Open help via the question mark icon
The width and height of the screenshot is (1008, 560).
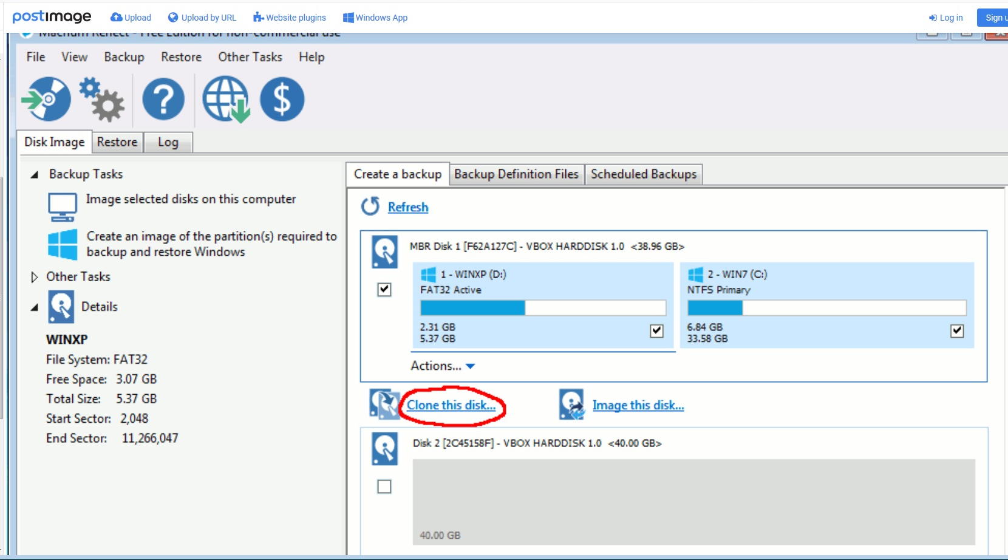163,99
